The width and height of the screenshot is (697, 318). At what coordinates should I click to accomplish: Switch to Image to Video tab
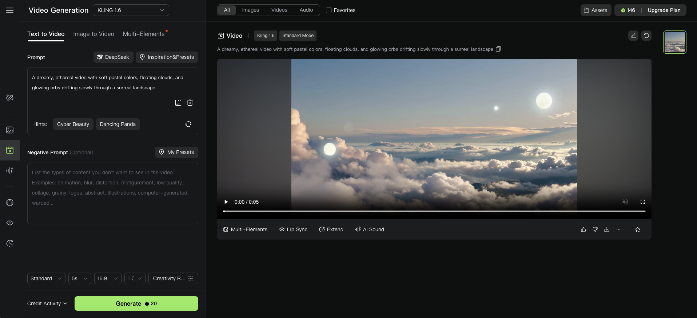tap(93, 34)
